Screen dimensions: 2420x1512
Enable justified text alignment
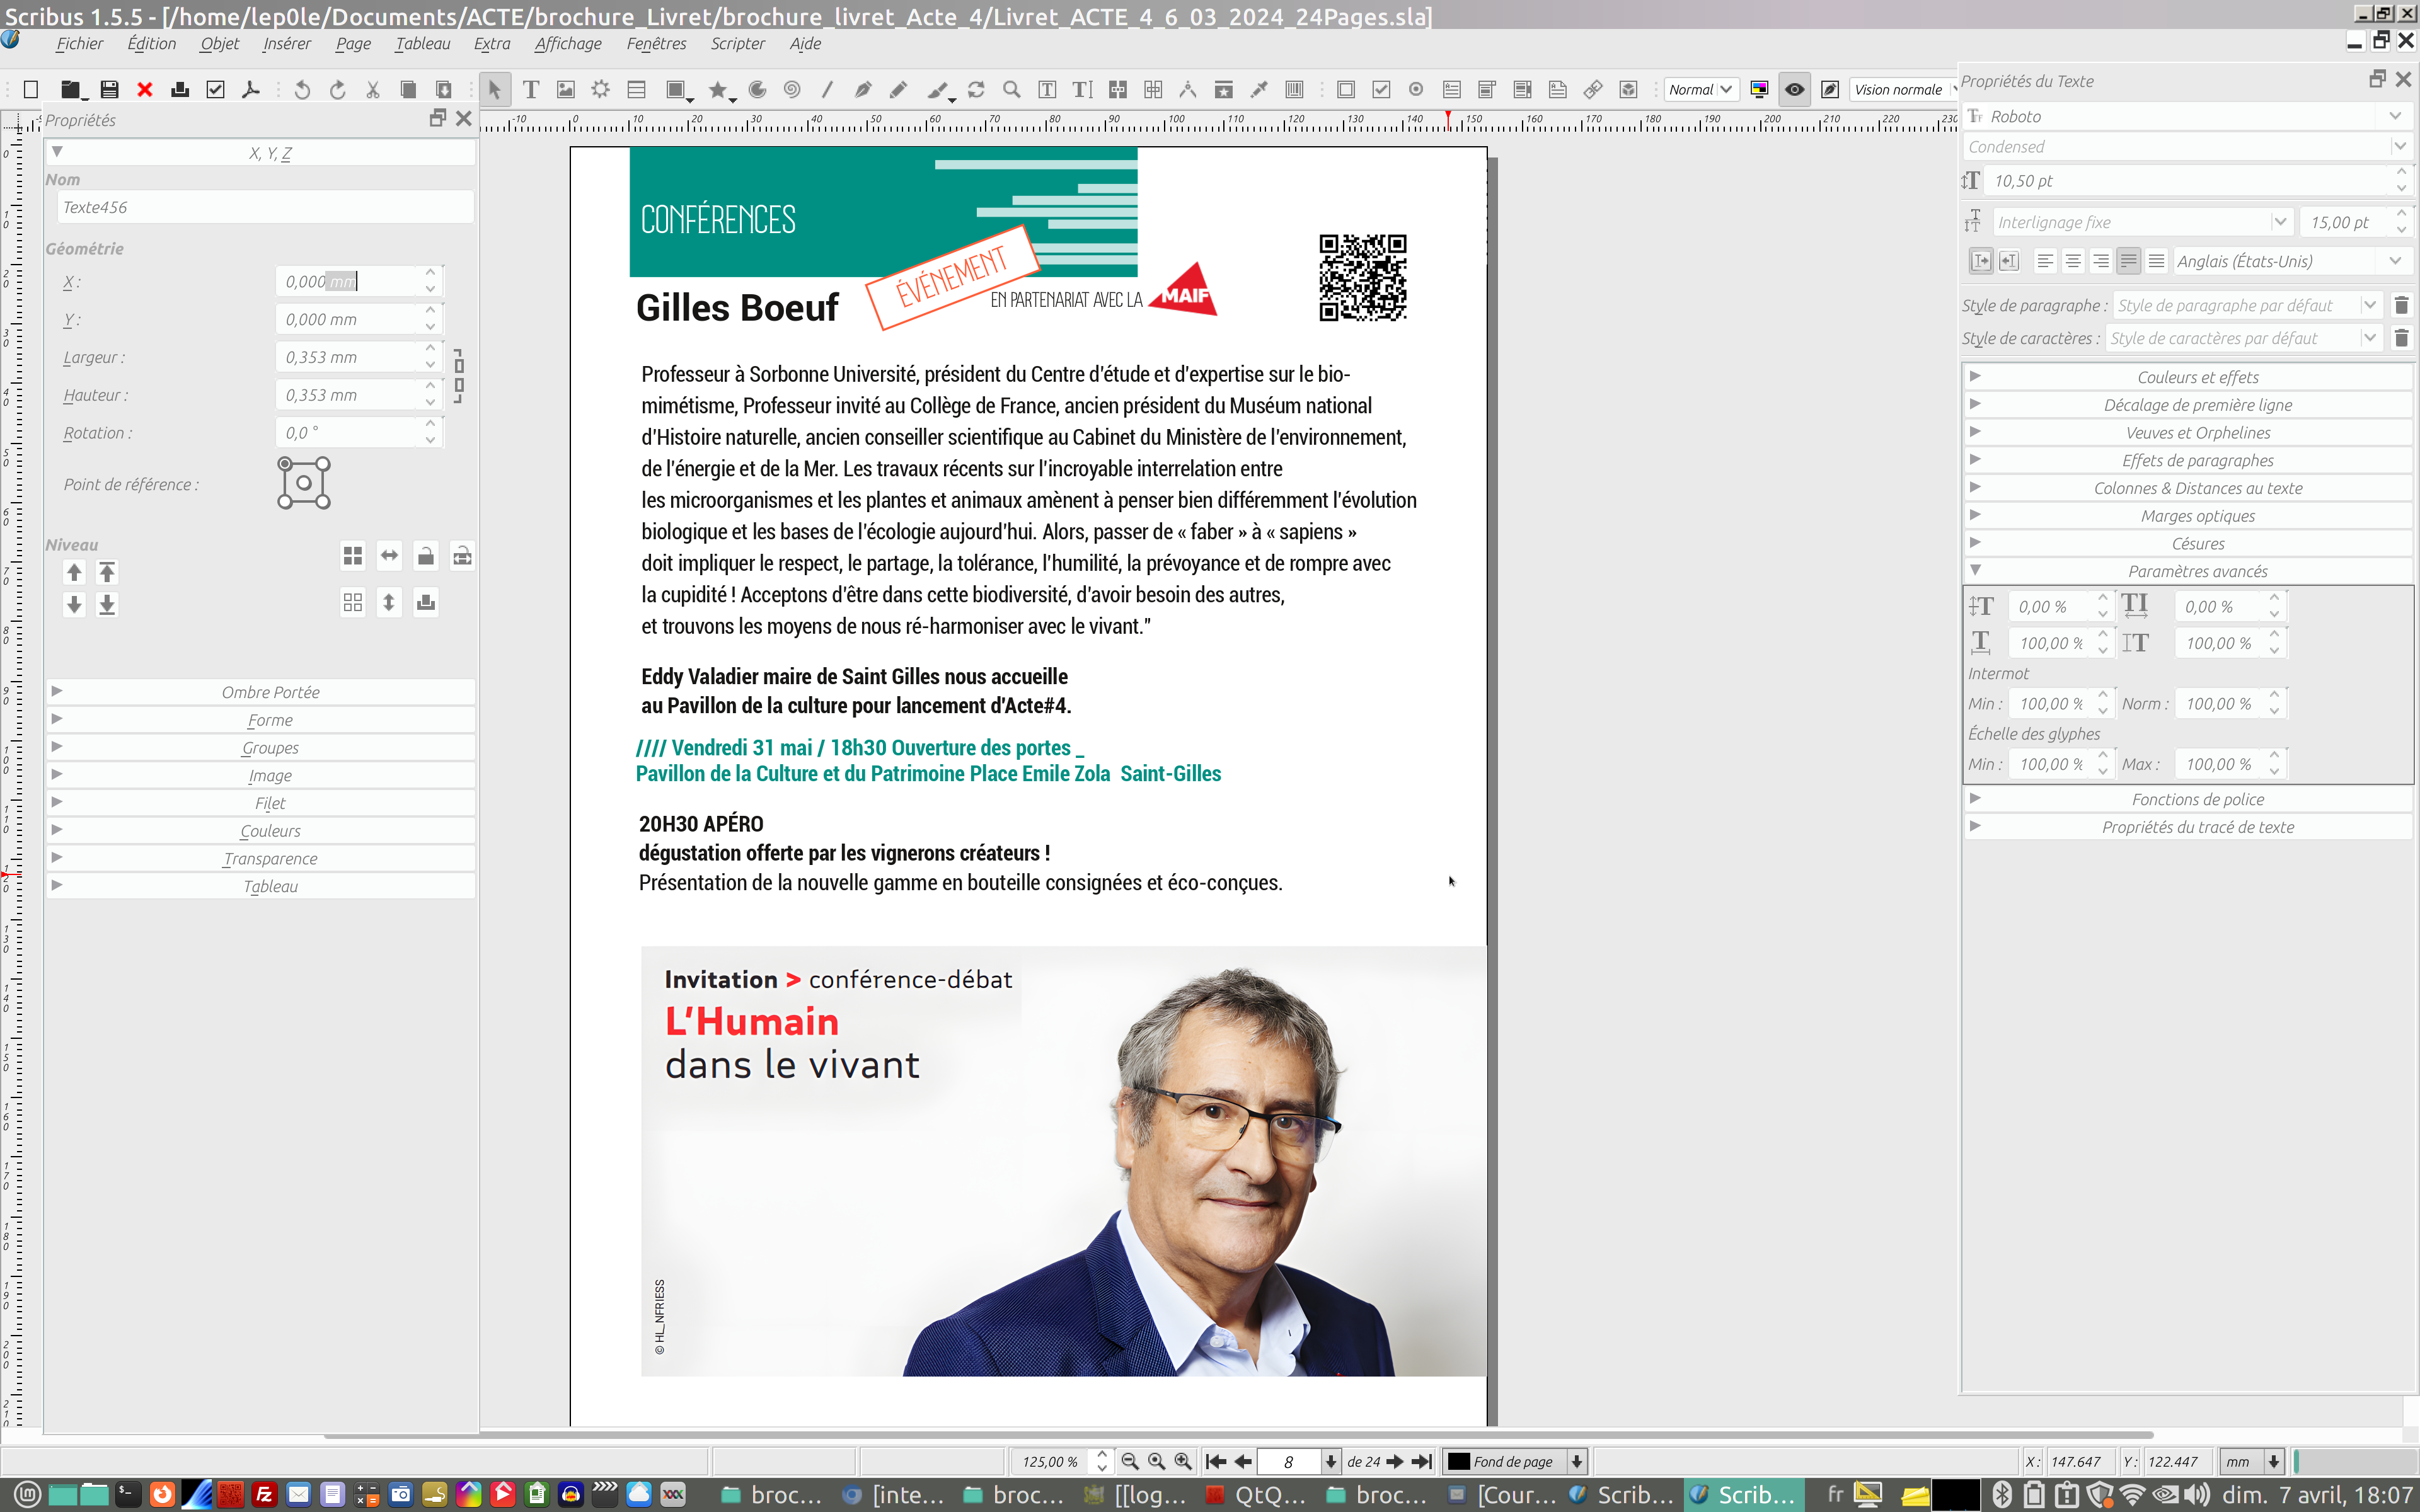tap(2128, 261)
